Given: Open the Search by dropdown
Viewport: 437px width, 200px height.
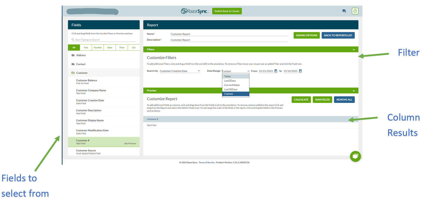Looking at the screenshot, I should click(180, 71).
